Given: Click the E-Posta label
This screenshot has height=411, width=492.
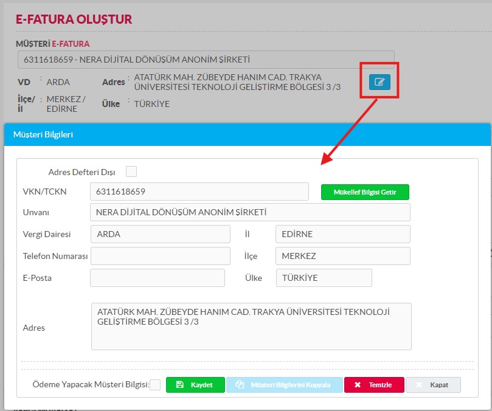Looking at the screenshot, I should pyautogui.click(x=37, y=278).
